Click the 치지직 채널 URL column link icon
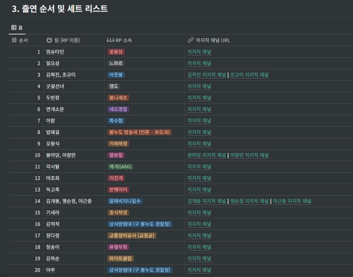353x277 pixels. (x=191, y=40)
